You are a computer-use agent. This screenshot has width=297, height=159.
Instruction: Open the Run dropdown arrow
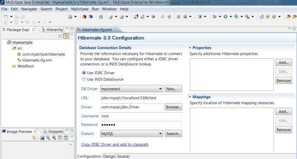tap(231, 17)
